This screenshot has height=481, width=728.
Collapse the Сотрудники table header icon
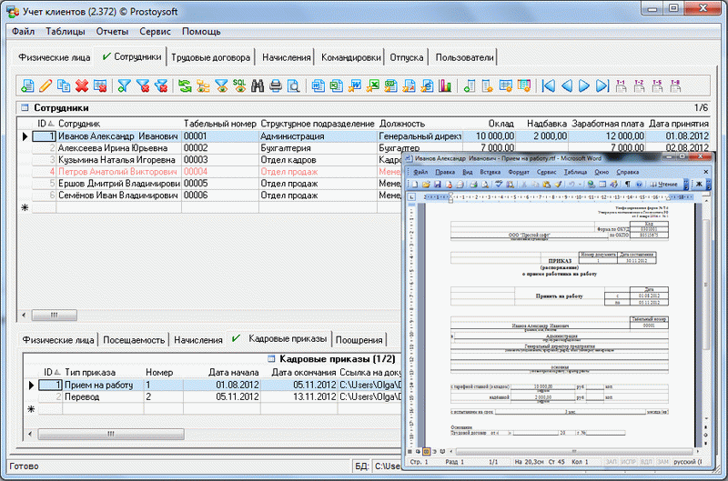coord(25,107)
